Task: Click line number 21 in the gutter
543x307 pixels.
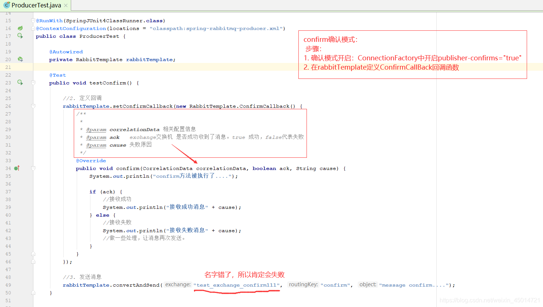Action: (x=8, y=67)
